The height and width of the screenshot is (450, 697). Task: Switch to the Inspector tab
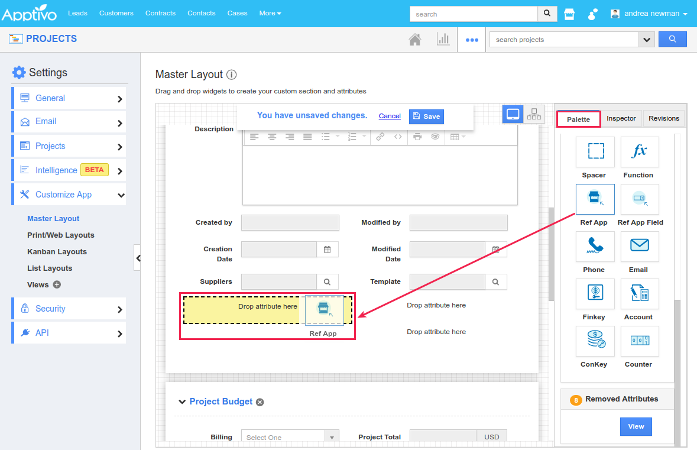[621, 118]
